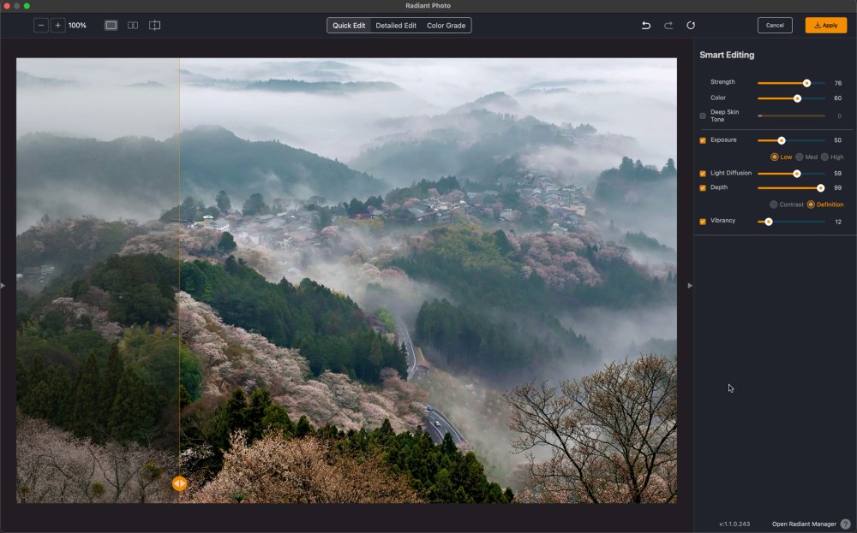Undo the last edit
857x533 pixels.
(646, 25)
